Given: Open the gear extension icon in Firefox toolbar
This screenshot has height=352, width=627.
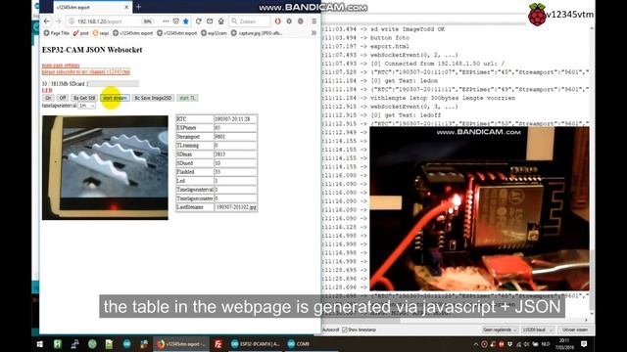Looking at the screenshot, I should (x=289, y=22).
